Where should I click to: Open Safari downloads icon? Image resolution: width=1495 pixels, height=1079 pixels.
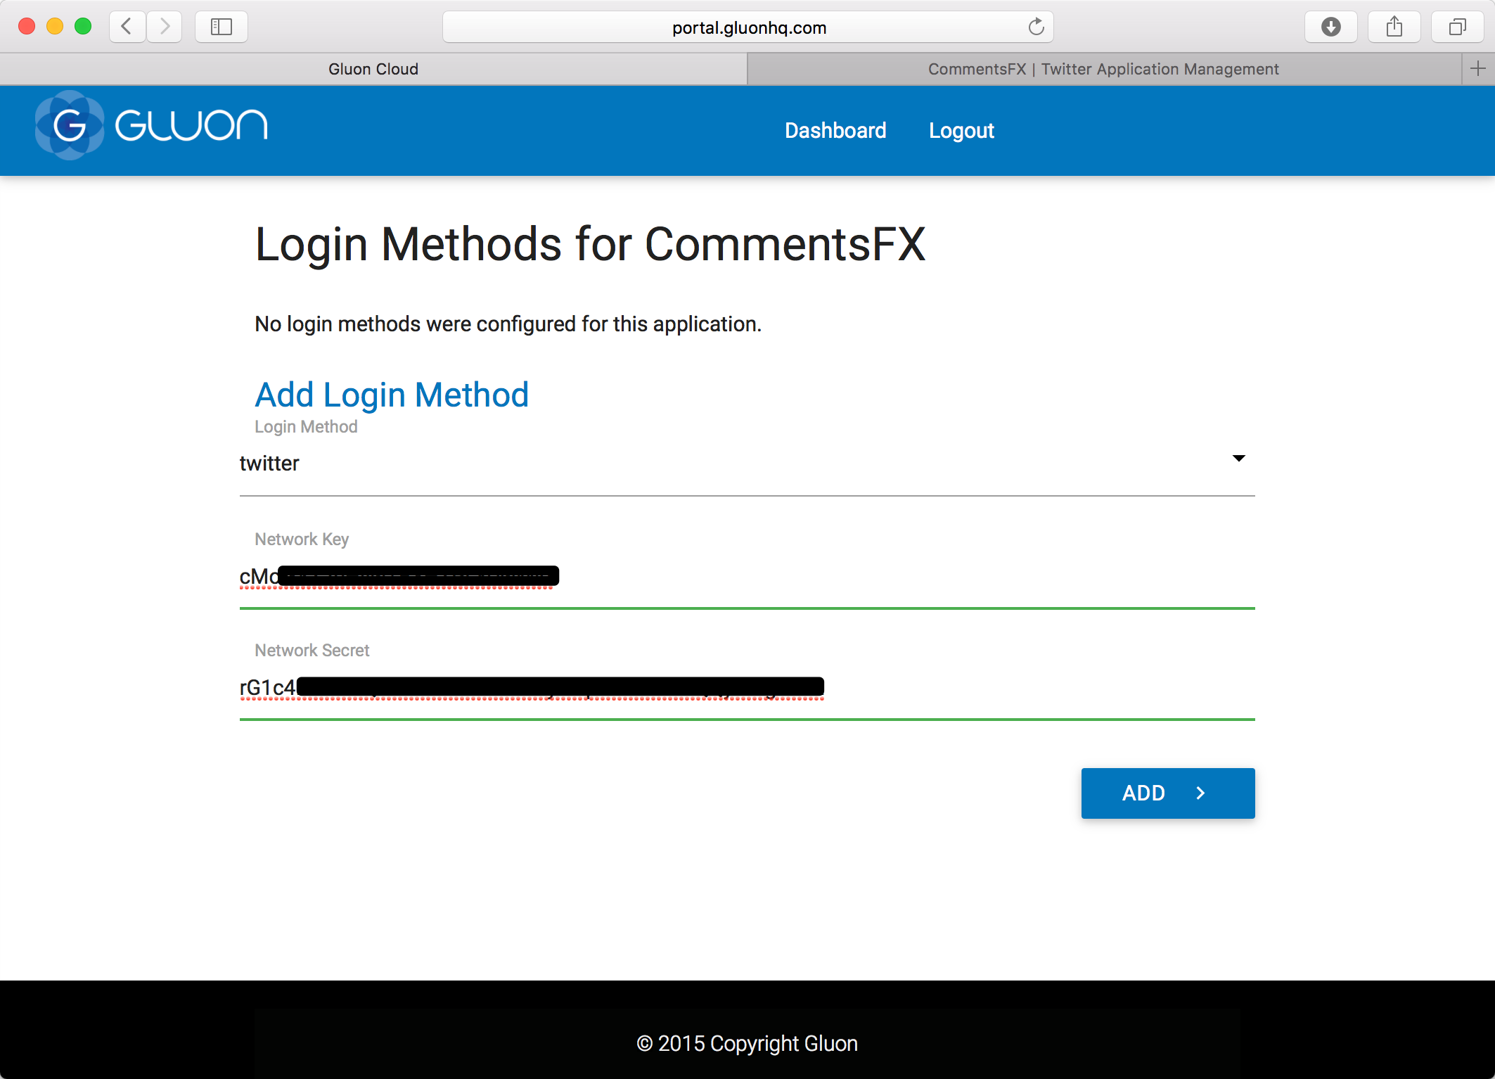click(x=1330, y=27)
